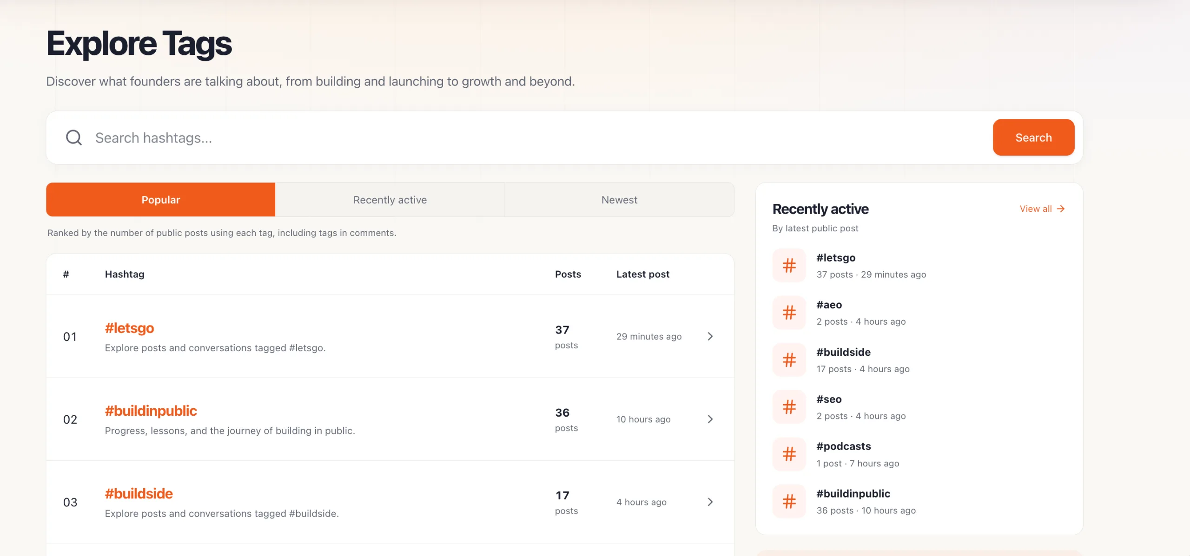
Task: Click the '29 minutes ago' table cell
Action: click(x=649, y=336)
